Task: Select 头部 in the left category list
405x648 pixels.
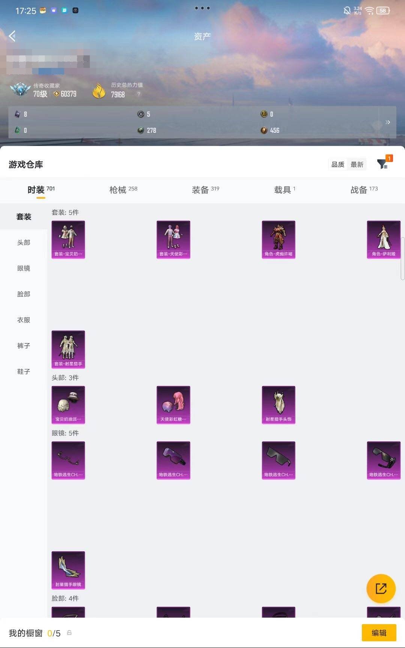Action: point(24,243)
